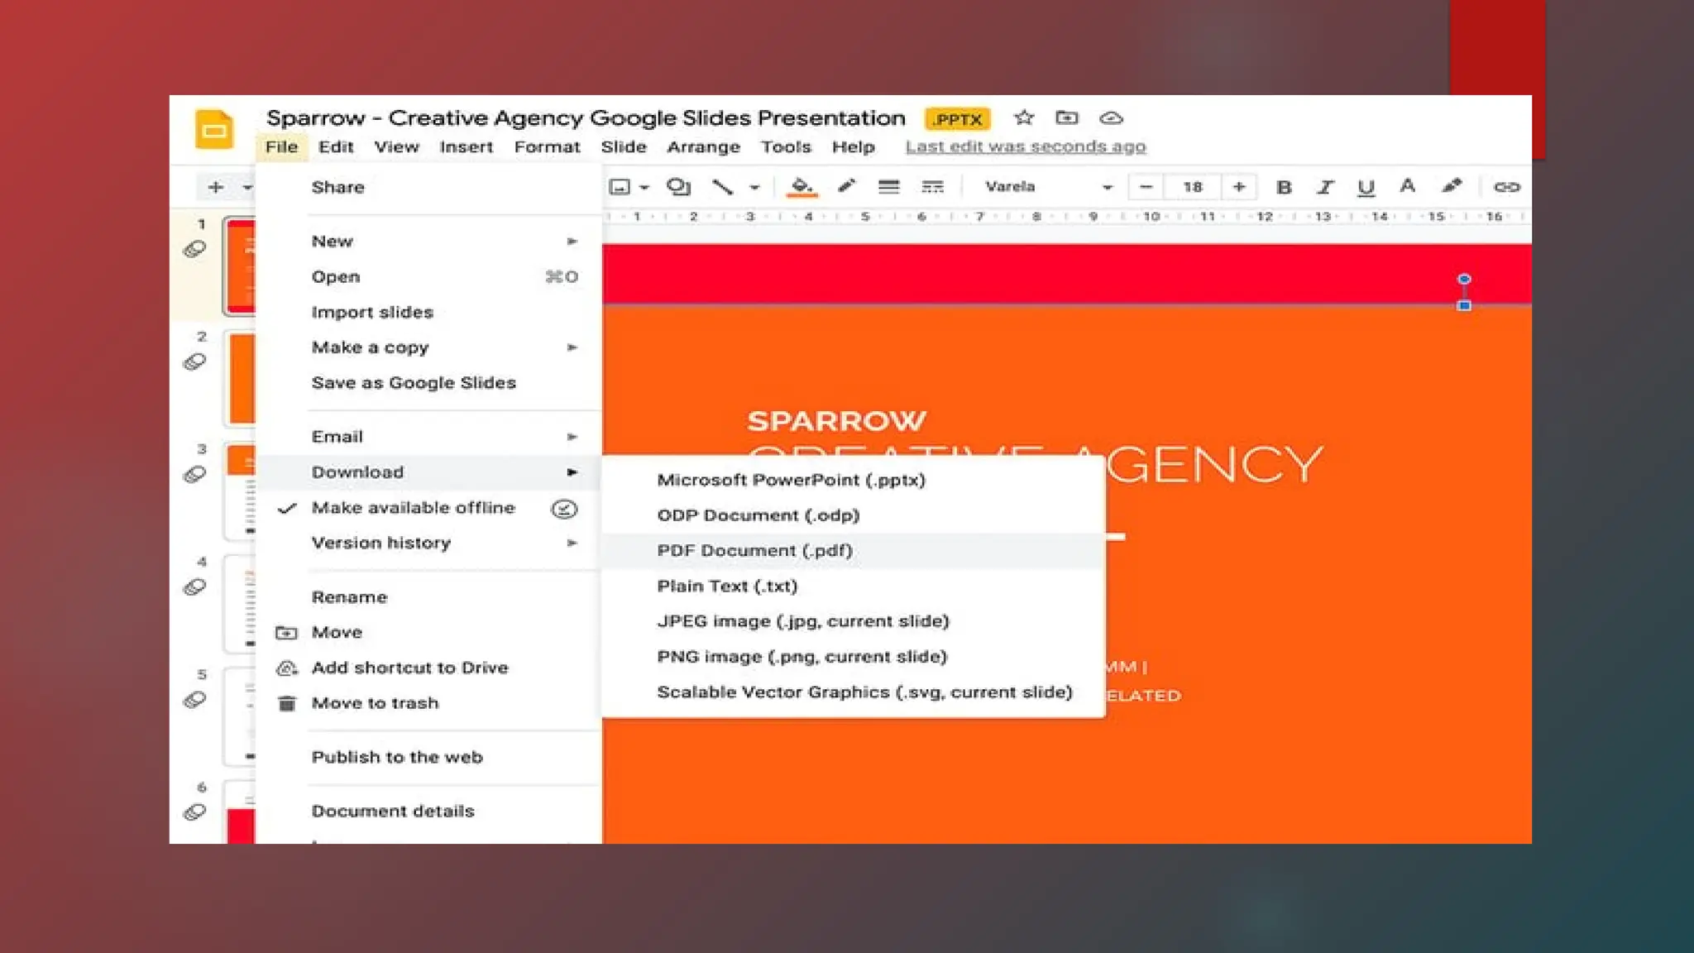1694x953 pixels.
Task: Open the Arrange menu
Action: 703,147
